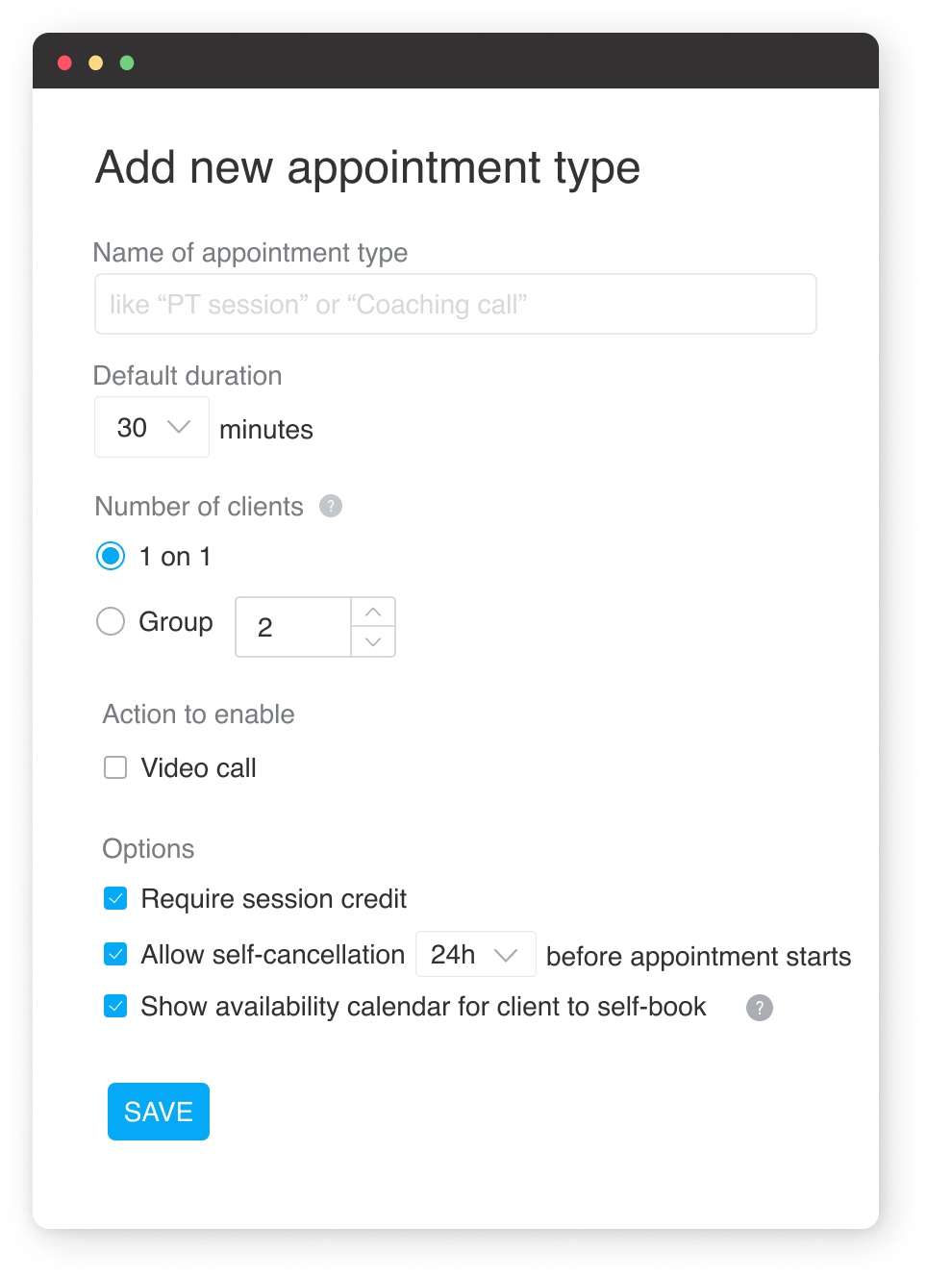927x1277 pixels.
Task: View help for the self-book calendar option
Action: click(759, 1008)
